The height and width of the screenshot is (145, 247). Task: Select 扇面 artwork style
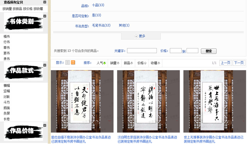(x=7, y=108)
